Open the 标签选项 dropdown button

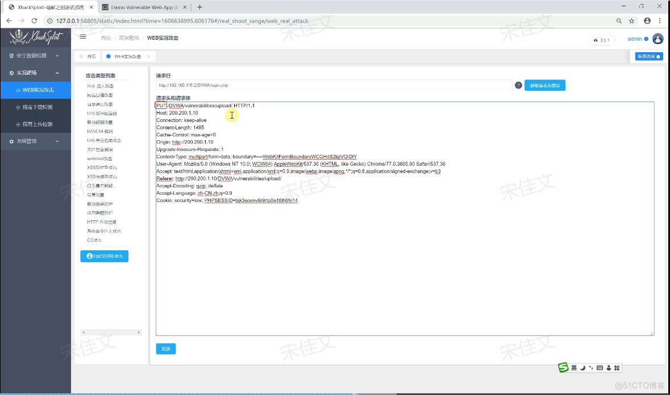click(648, 56)
